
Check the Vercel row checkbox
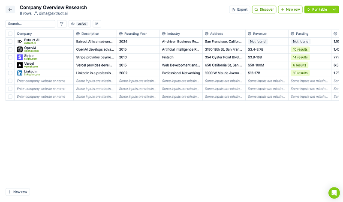click(10, 65)
